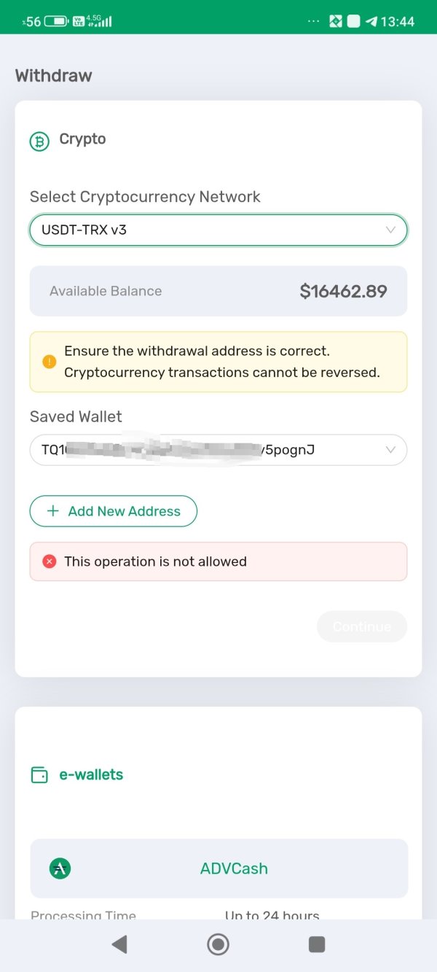437x972 pixels.
Task: Click the chevron in cryptocurrency network selector
Action: (390, 230)
